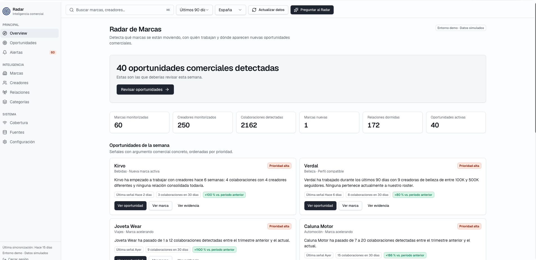The image size is (536, 260).
Task: Click the Joveta Wear card title
Action: pyautogui.click(x=128, y=226)
